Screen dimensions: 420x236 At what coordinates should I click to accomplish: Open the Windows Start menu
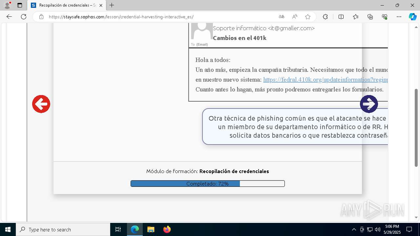(x=8, y=229)
